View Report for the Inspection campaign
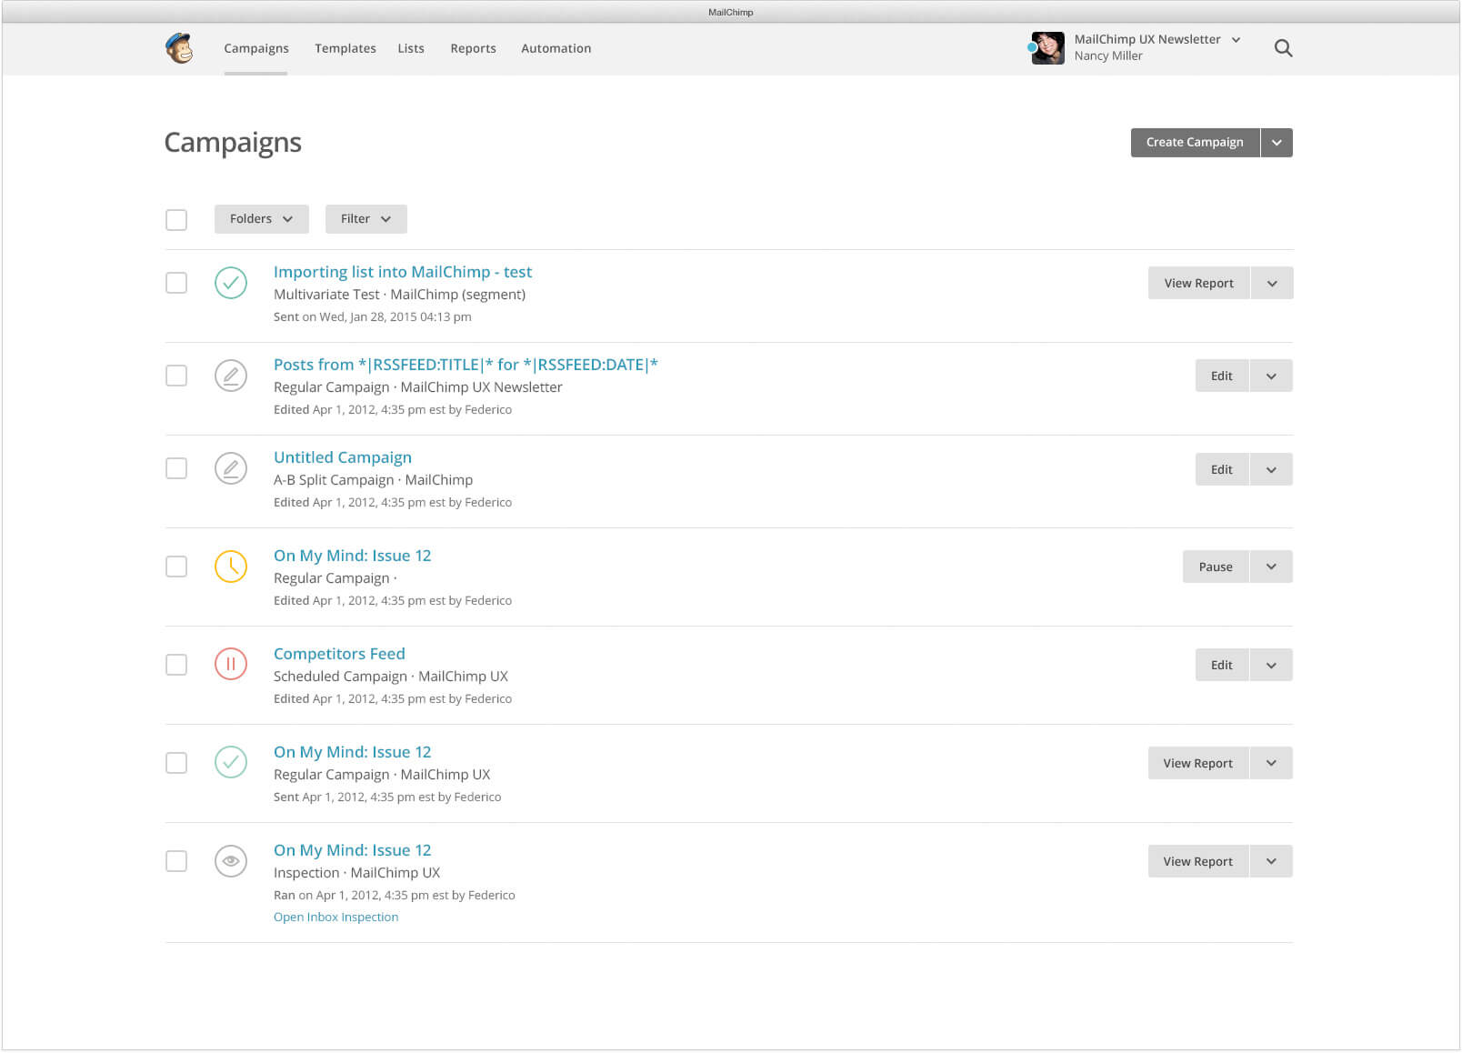 coord(1198,861)
